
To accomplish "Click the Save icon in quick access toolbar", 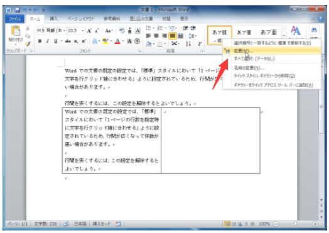I will coord(18,10).
